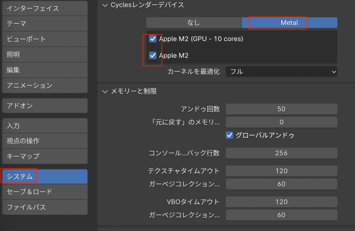Open the アドオン section
This screenshot has height=231, width=355.
click(x=44, y=105)
